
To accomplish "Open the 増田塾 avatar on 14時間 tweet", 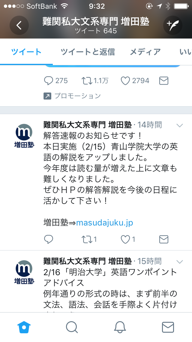I will pyautogui.click(x=24, y=136).
